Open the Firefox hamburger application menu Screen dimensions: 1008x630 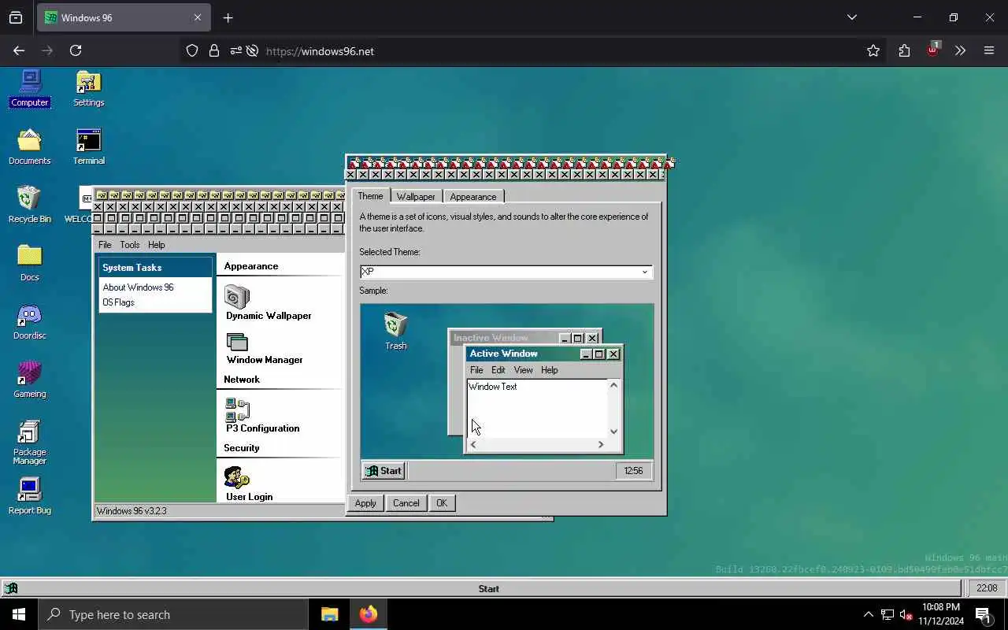click(x=989, y=50)
